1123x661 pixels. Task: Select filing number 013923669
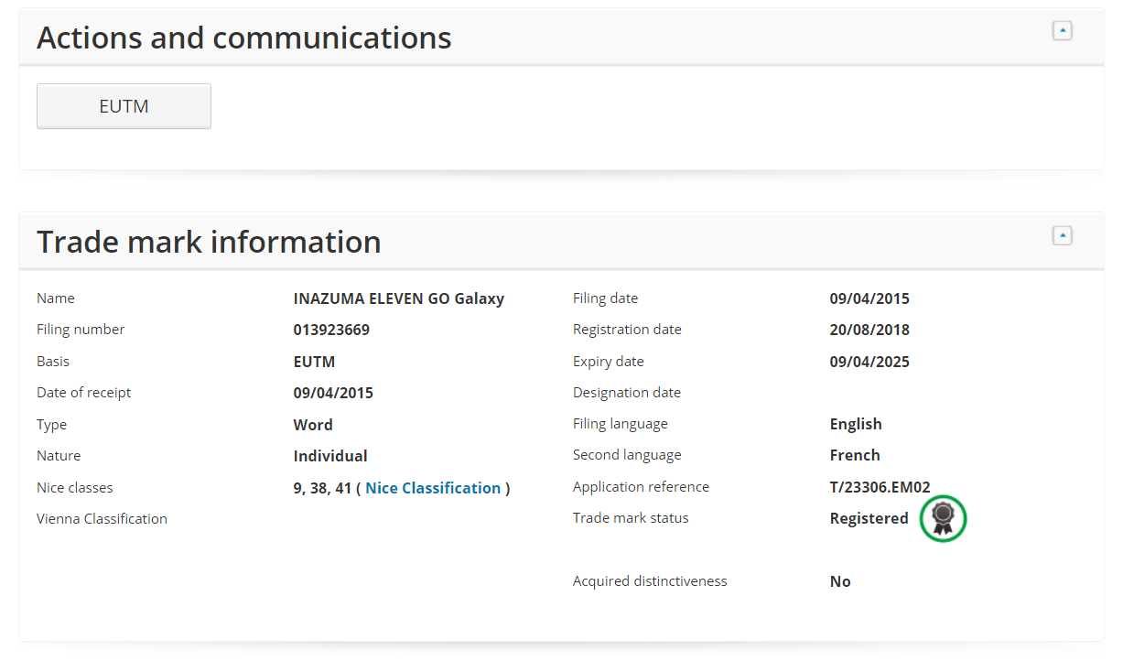coord(331,330)
